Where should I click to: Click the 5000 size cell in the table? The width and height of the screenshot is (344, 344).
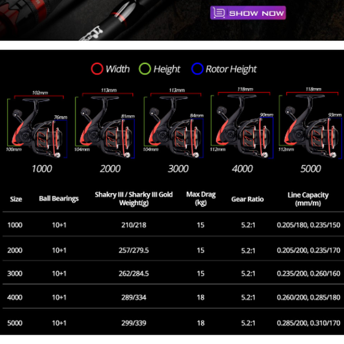tap(15, 323)
